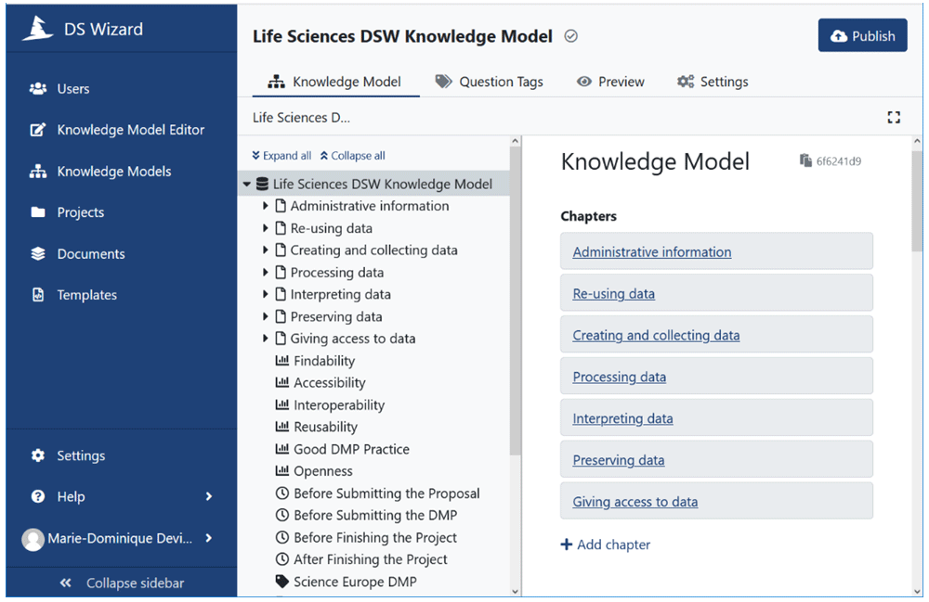
Task: Click the user avatar for Marie-Dominique
Action: coord(33,539)
